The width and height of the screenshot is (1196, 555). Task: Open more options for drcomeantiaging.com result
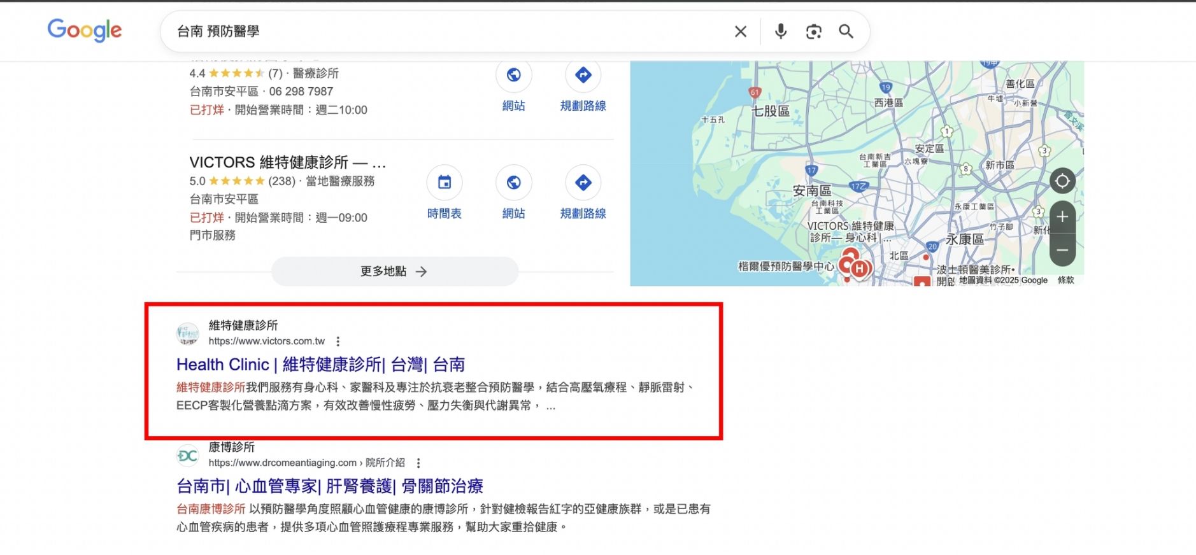click(418, 463)
